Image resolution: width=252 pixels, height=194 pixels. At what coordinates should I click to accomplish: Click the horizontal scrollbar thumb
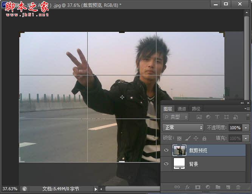133,189
